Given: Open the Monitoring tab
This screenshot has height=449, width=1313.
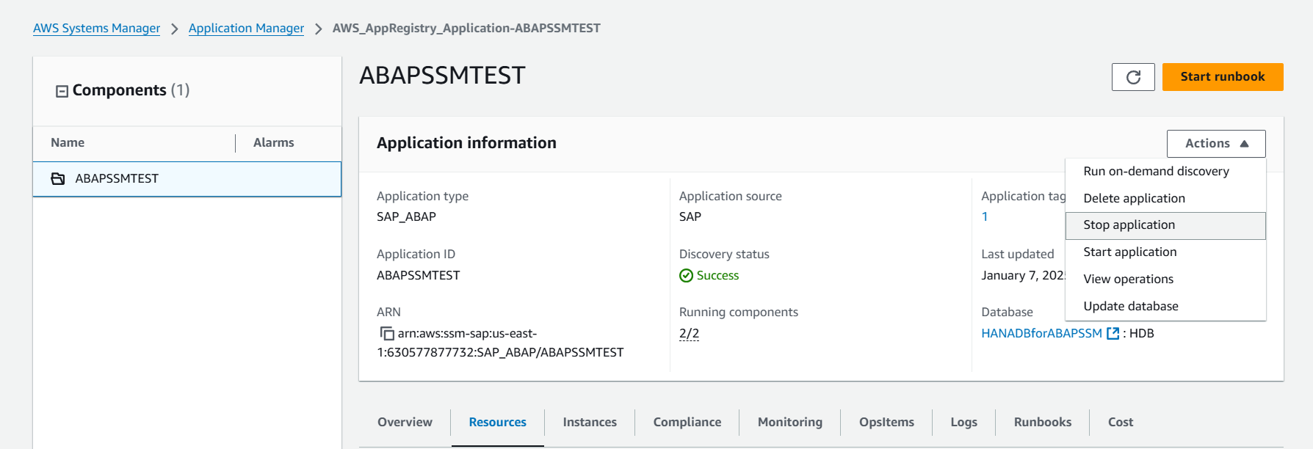Looking at the screenshot, I should point(789,423).
